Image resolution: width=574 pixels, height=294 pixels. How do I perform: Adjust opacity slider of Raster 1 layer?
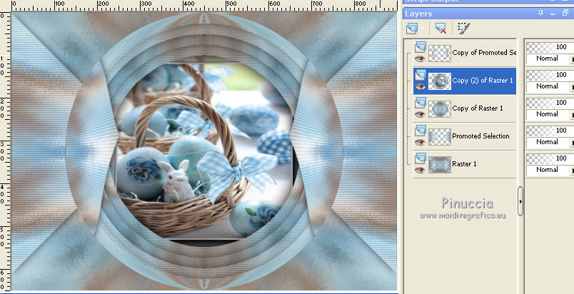click(x=550, y=158)
